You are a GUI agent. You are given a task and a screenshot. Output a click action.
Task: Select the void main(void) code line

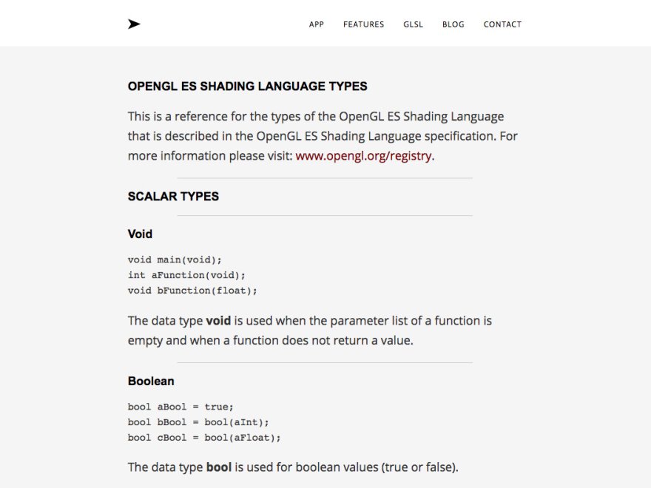tap(175, 260)
